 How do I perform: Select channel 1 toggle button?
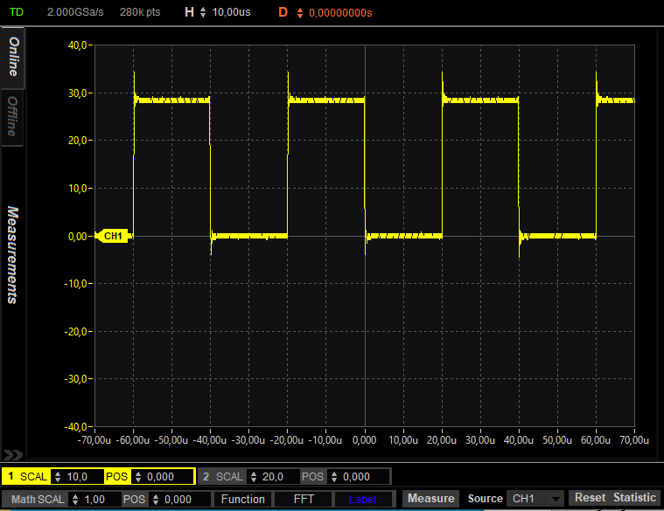tap(11, 476)
